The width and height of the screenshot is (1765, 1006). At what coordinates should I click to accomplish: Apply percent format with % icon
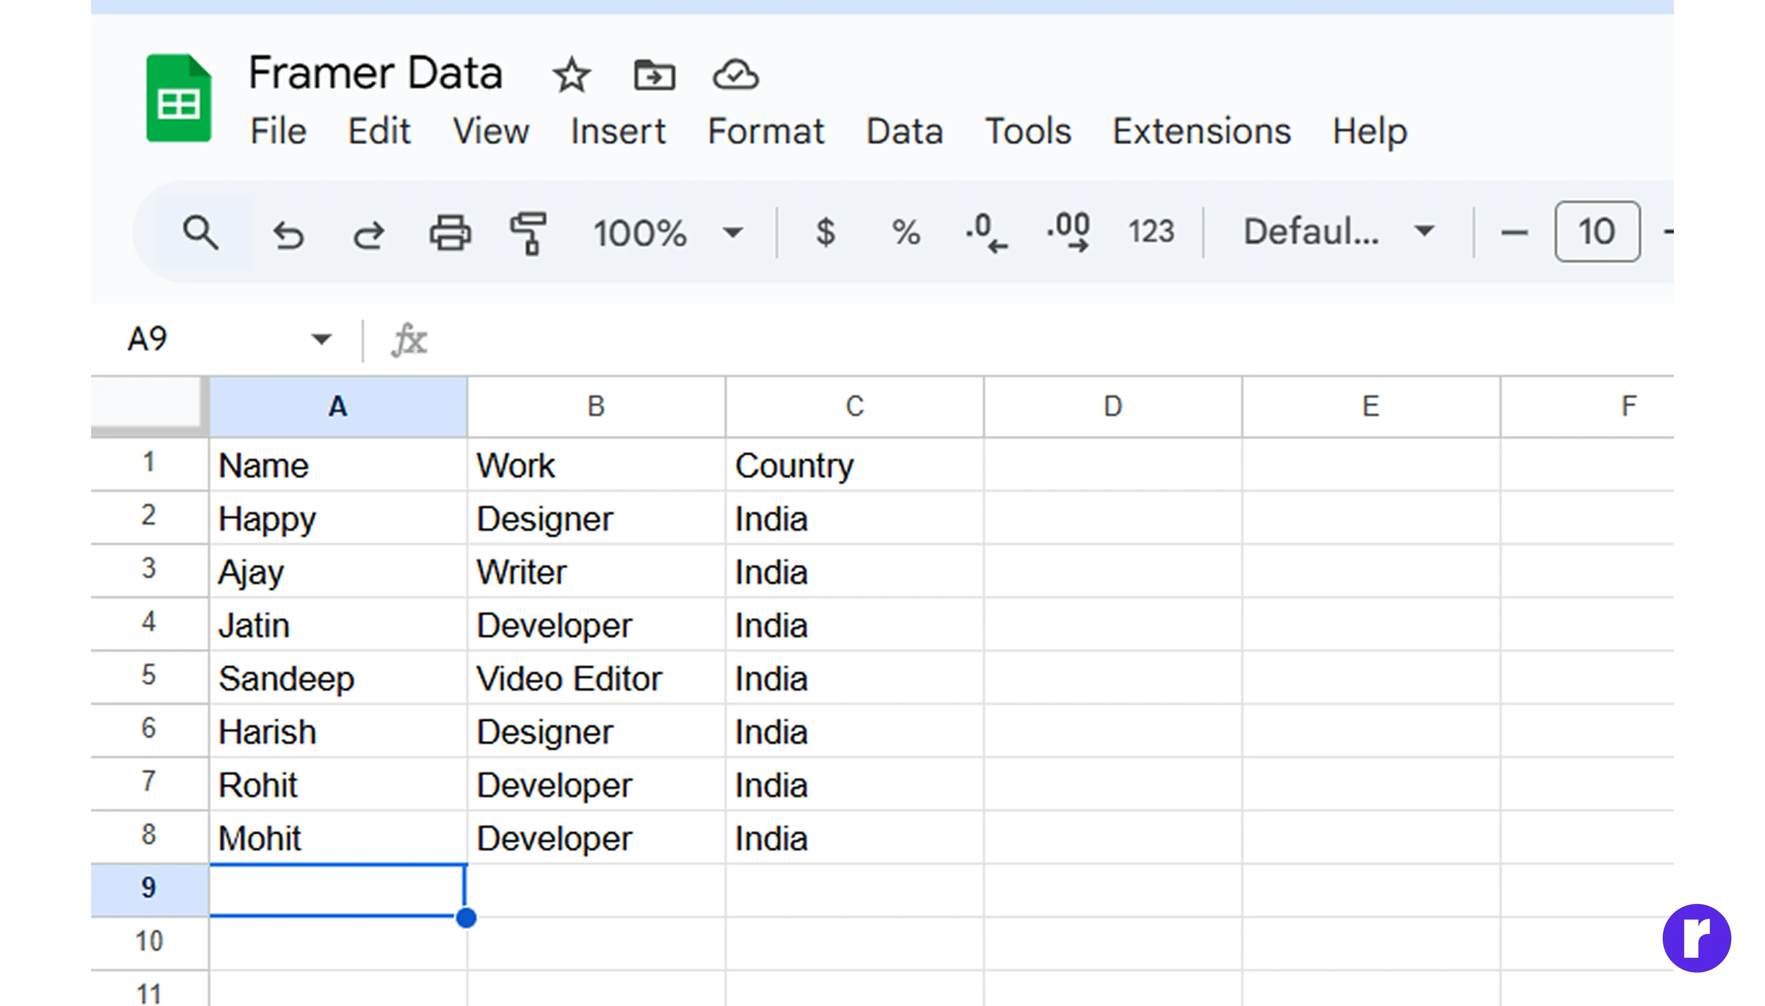tap(905, 232)
